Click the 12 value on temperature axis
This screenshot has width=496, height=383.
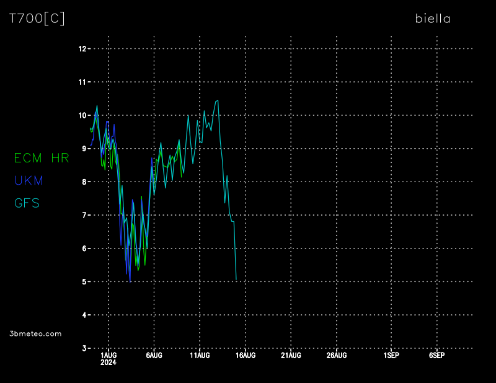(81, 48)
